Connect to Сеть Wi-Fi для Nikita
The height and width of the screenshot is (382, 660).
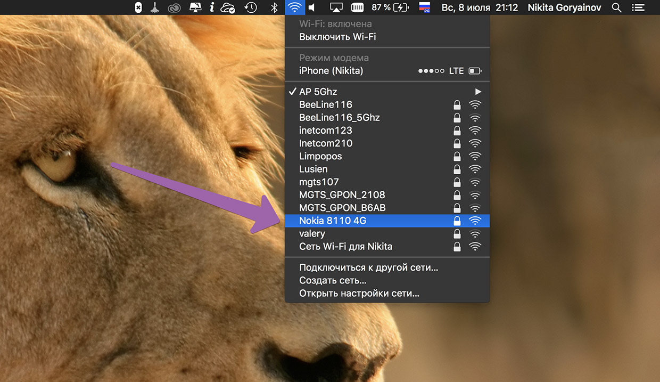coord(387,246)
